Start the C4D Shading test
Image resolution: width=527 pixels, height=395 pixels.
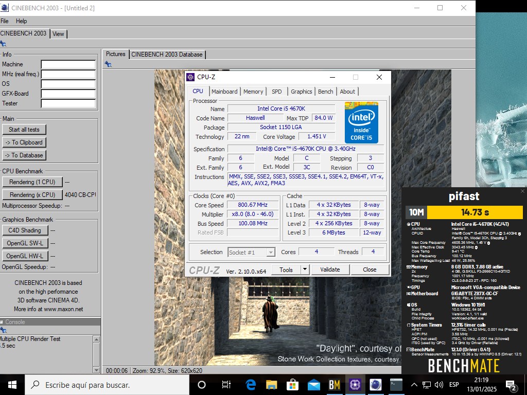tap(25, 230)
